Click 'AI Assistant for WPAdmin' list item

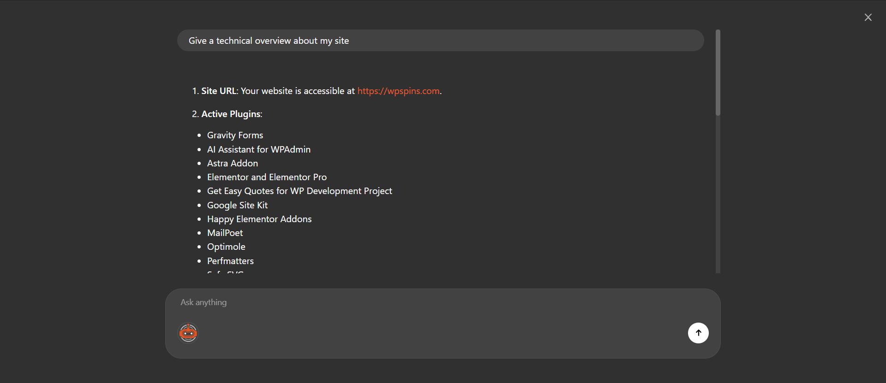click(x=259, y=149)
